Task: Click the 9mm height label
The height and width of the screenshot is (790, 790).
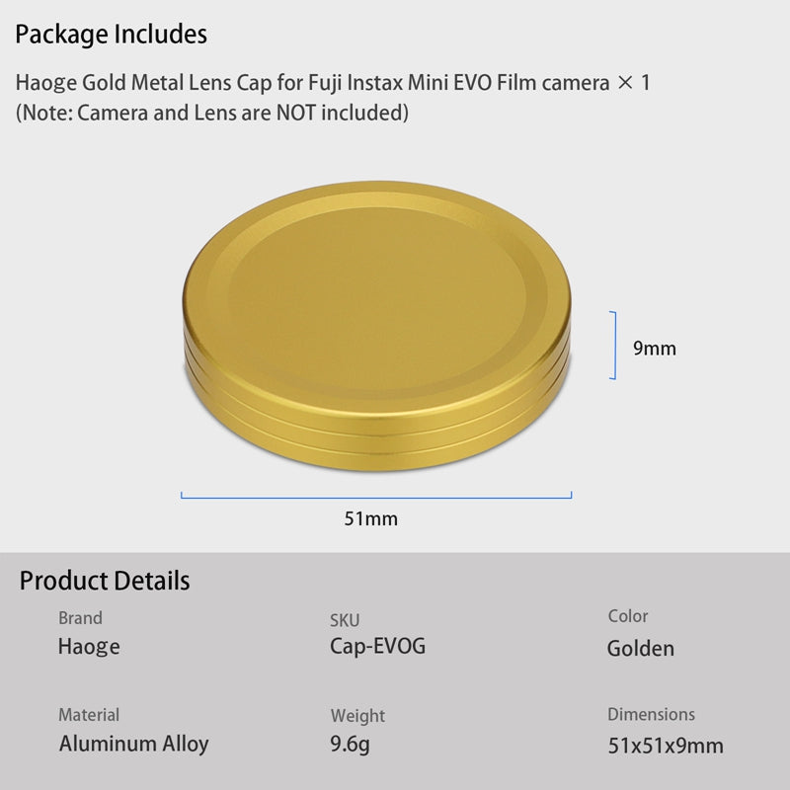Action: tap(655, 349)
